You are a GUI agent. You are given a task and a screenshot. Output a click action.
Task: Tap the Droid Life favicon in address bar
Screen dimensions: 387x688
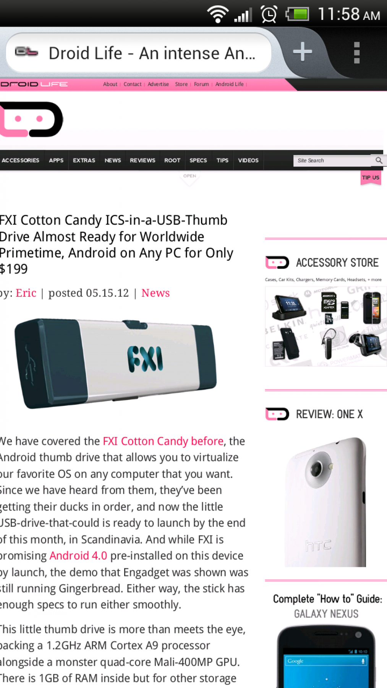pyautogui.click(x=26, y=52)
